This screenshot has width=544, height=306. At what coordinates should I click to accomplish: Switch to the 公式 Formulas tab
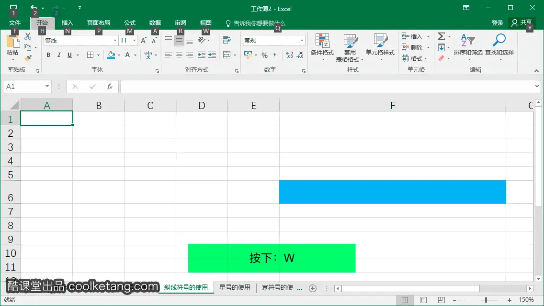tap(130, 23)
